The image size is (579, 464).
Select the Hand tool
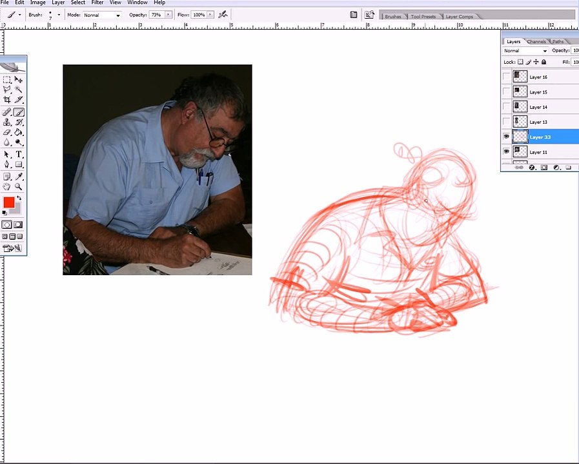[x=6, y=186]
